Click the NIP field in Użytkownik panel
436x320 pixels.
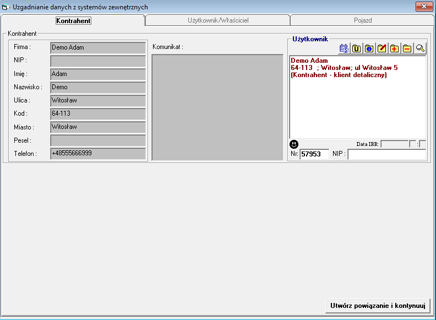(386, 154)
